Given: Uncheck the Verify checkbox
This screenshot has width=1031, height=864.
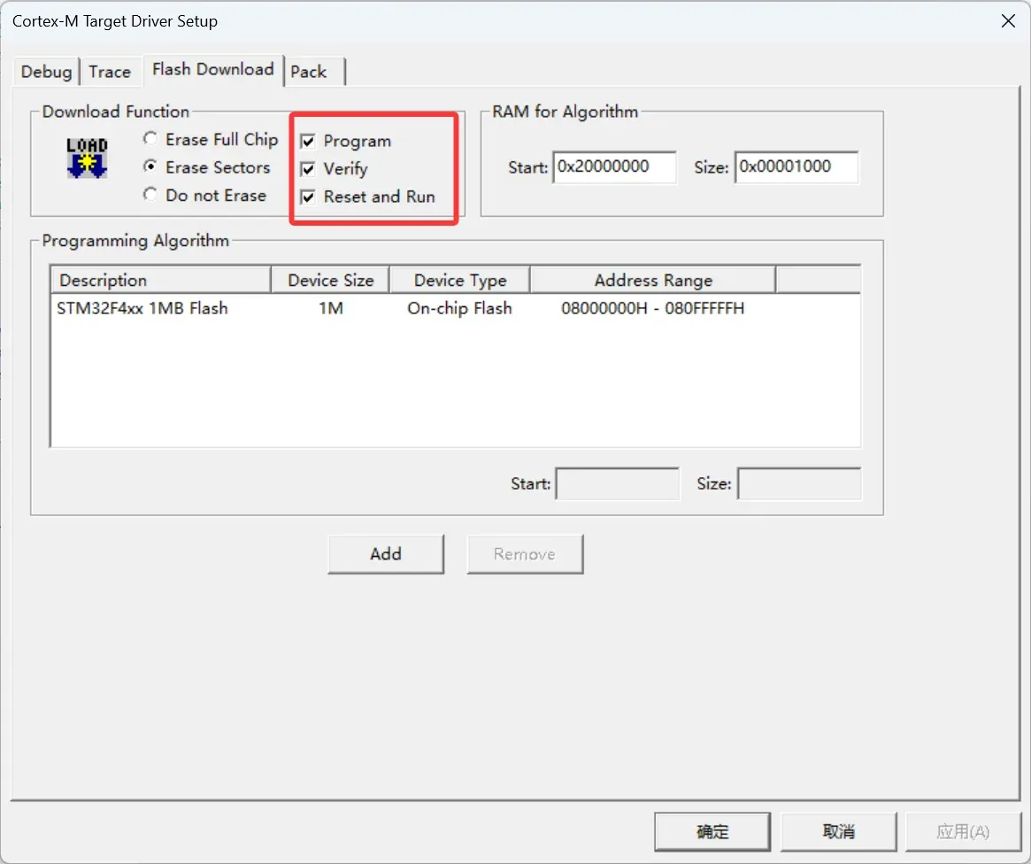Looking at the screenshot, I should click(308, 169).
